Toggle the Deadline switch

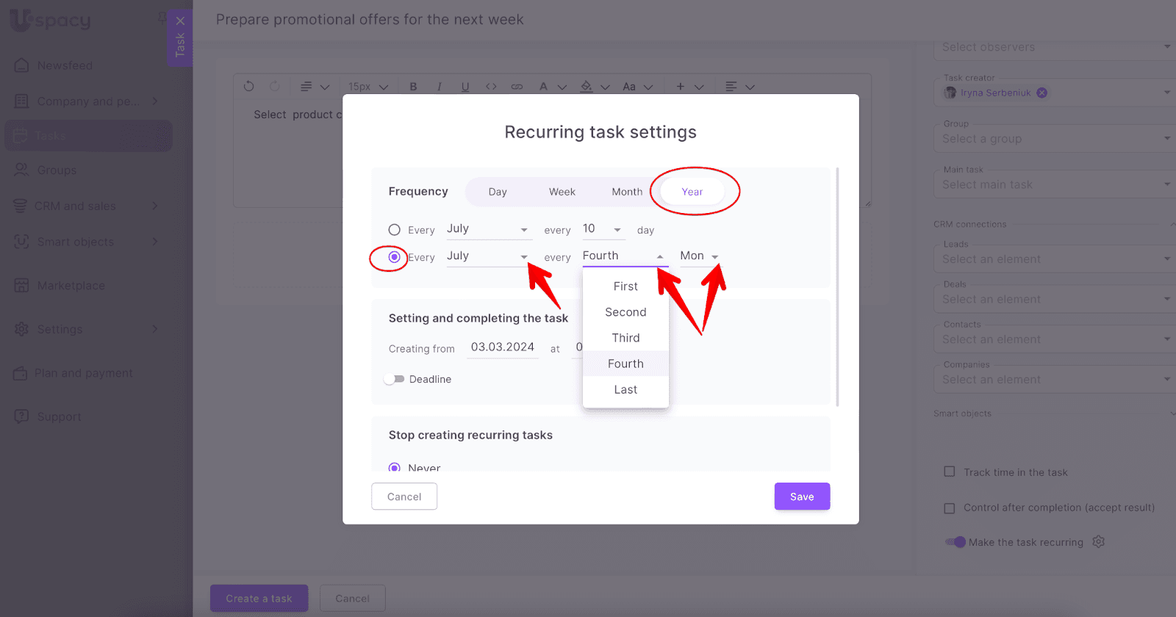point(395,379)
